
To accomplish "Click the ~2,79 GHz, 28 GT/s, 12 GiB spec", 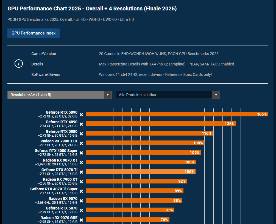I will coord(57,212).
